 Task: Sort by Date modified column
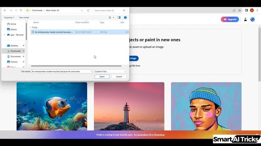point(82,22)
